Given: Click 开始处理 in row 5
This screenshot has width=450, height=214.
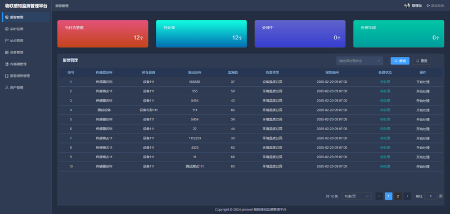Looking at the screenshot, I should click(423, 119).
